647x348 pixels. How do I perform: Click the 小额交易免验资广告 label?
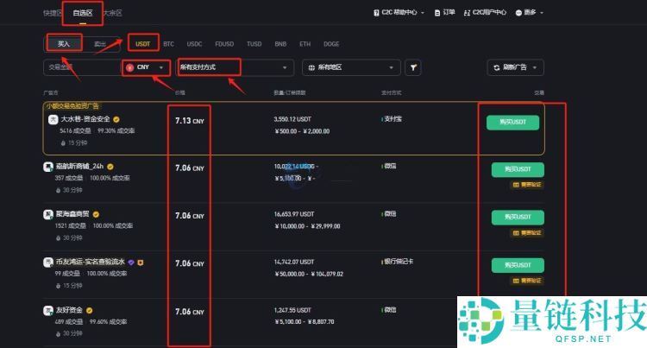click(72, 106)
